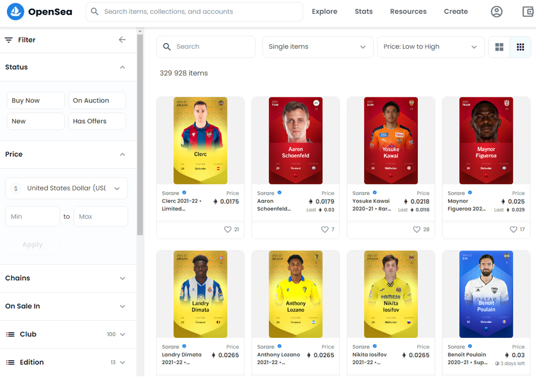Open the Aaron Schoenfeld card image

coord(295,141)
